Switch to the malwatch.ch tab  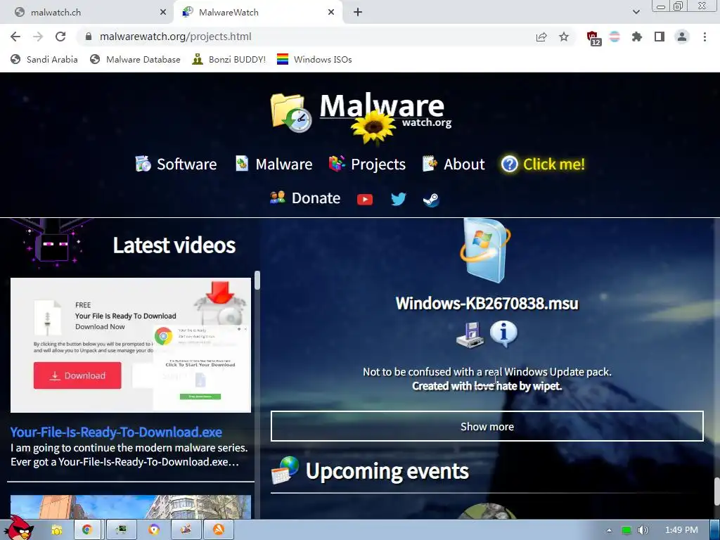86,13
